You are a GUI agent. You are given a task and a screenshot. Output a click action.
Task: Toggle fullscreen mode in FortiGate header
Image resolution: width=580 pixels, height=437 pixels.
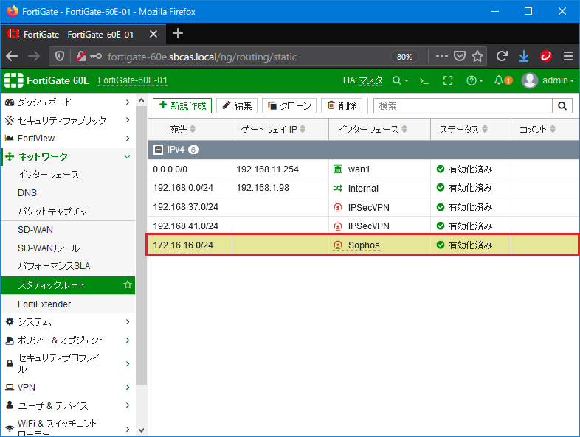click(448, 80)
